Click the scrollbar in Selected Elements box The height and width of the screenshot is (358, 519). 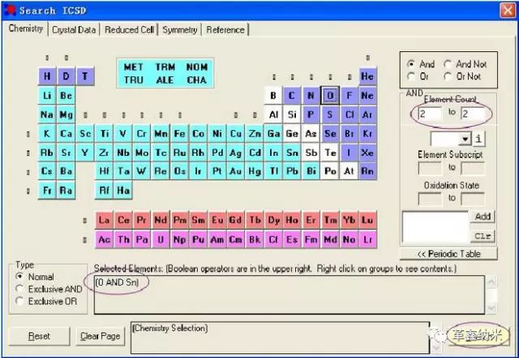(491, 294)
